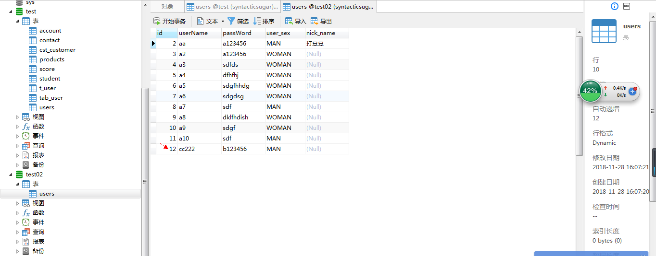Expand 报表 reports under test
The width and height of the screenshot is (656, 256).
[x=18, y=155]
